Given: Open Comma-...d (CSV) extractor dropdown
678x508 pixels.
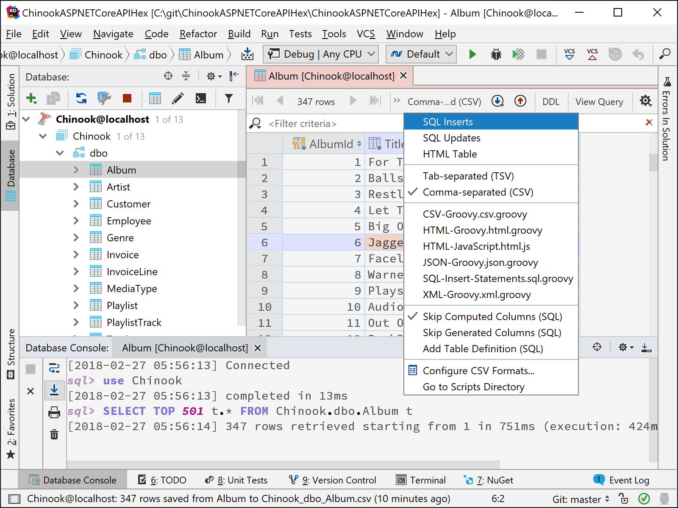Looking at the screenshot, I should click(x=444, y=102).
